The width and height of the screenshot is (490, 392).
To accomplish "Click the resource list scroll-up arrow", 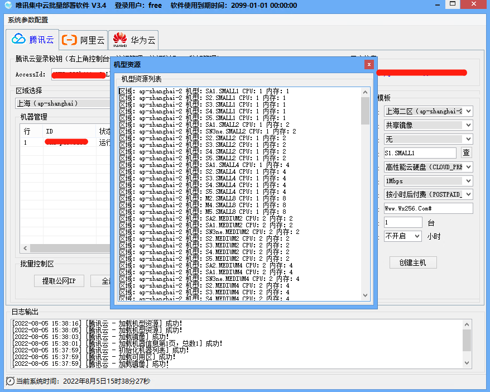I will pyautogui.click(x=365, y=92).
